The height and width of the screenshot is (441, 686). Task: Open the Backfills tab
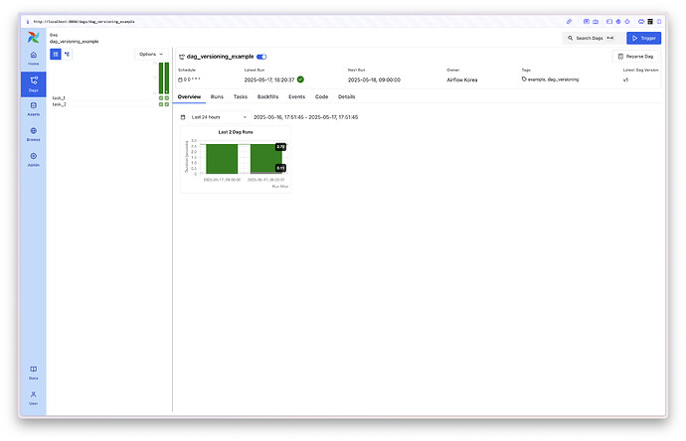point(267,96)
